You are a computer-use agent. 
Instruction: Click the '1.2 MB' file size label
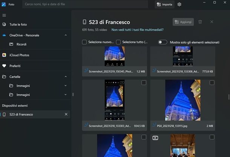tap(141, 72)
